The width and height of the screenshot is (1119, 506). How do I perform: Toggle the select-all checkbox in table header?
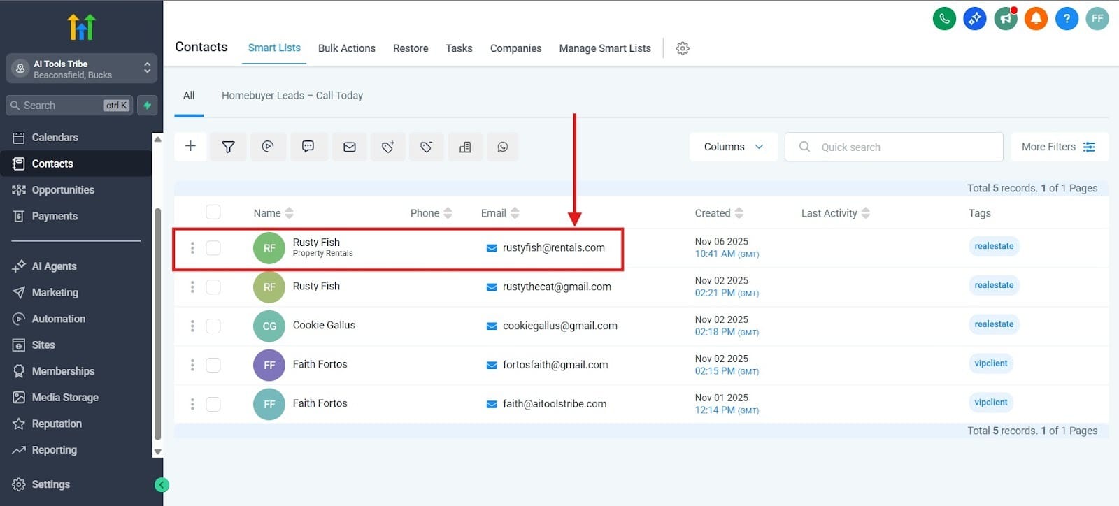213,212
